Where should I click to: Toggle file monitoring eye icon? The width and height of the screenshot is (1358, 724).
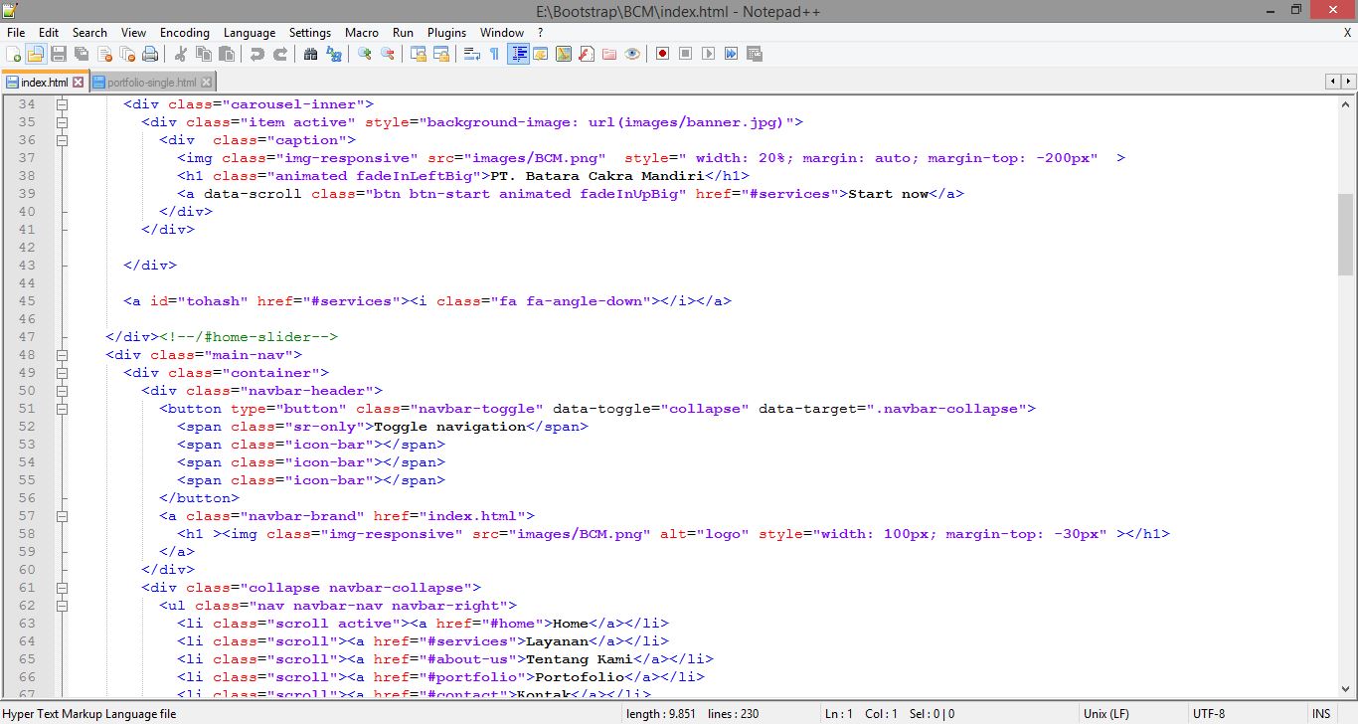point(632,54)
